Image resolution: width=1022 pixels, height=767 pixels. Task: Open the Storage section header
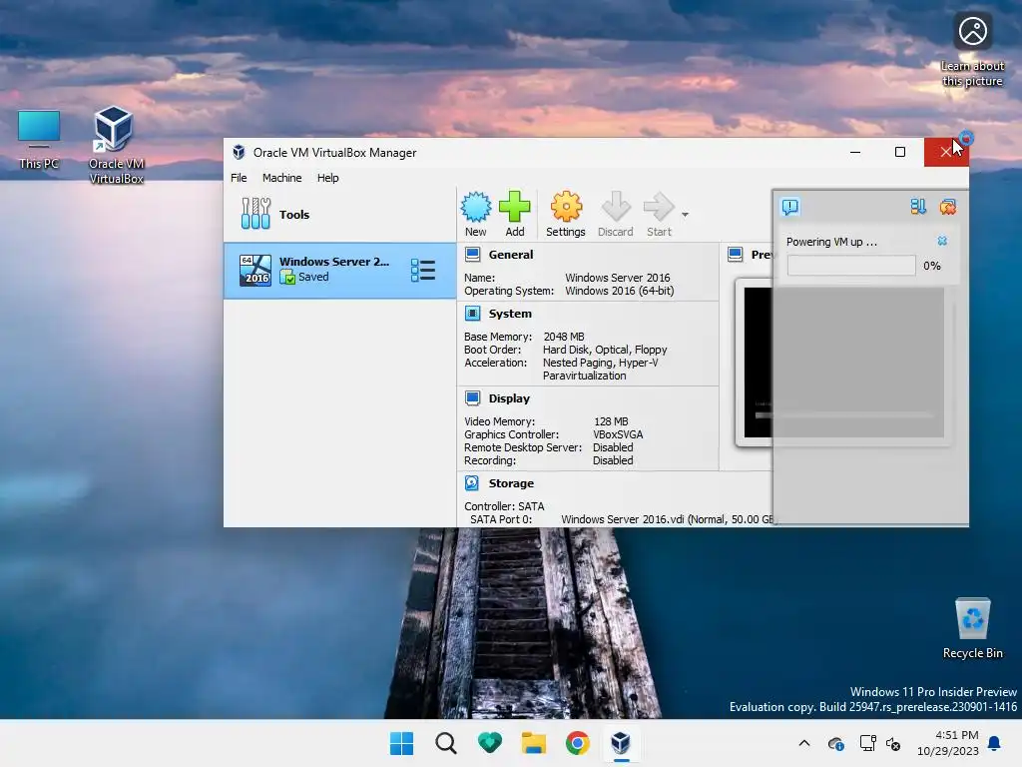pyautogui.click(x=511, y=483)
